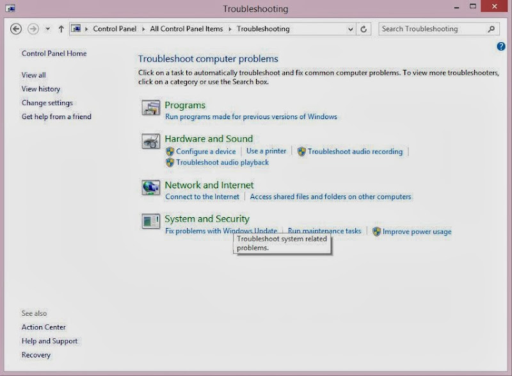The image size is (512, 376).
Task: Click View all in sidebar
Action: (34, 75)
